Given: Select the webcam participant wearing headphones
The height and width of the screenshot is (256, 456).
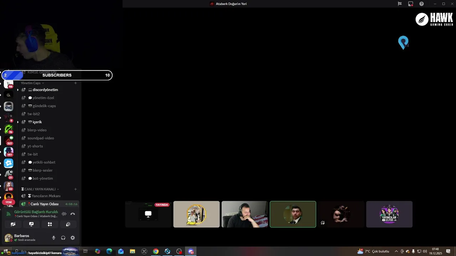Looking at the screenshot, I should [x=245, y=214].
